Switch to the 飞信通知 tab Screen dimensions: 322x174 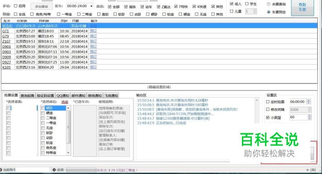click(111, 96)
